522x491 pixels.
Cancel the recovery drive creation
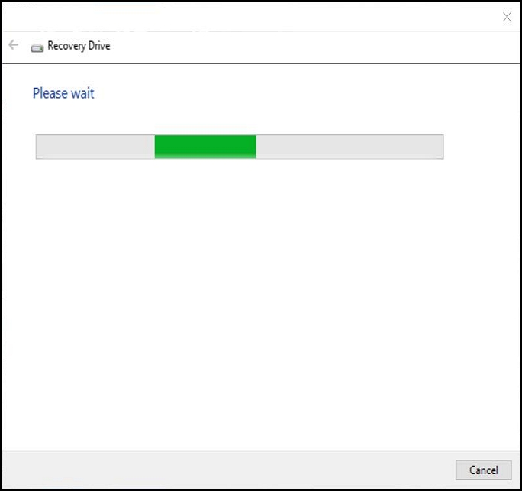[483, 470]
